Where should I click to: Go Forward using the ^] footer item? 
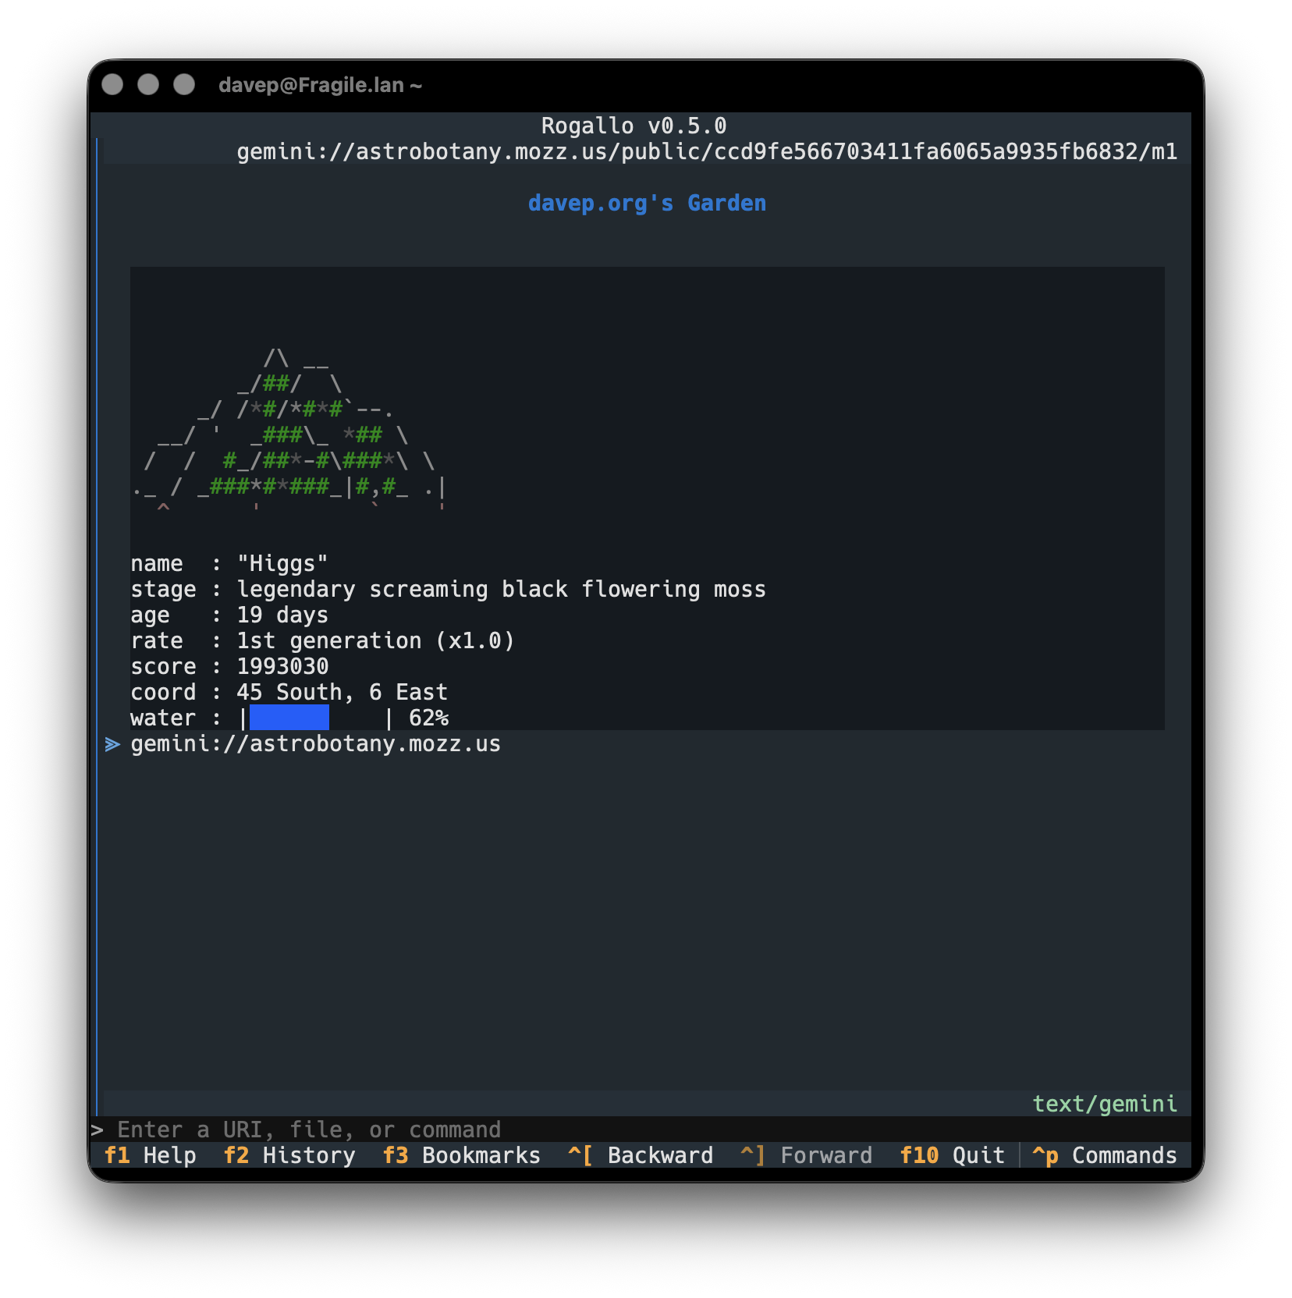point(806,1155)
